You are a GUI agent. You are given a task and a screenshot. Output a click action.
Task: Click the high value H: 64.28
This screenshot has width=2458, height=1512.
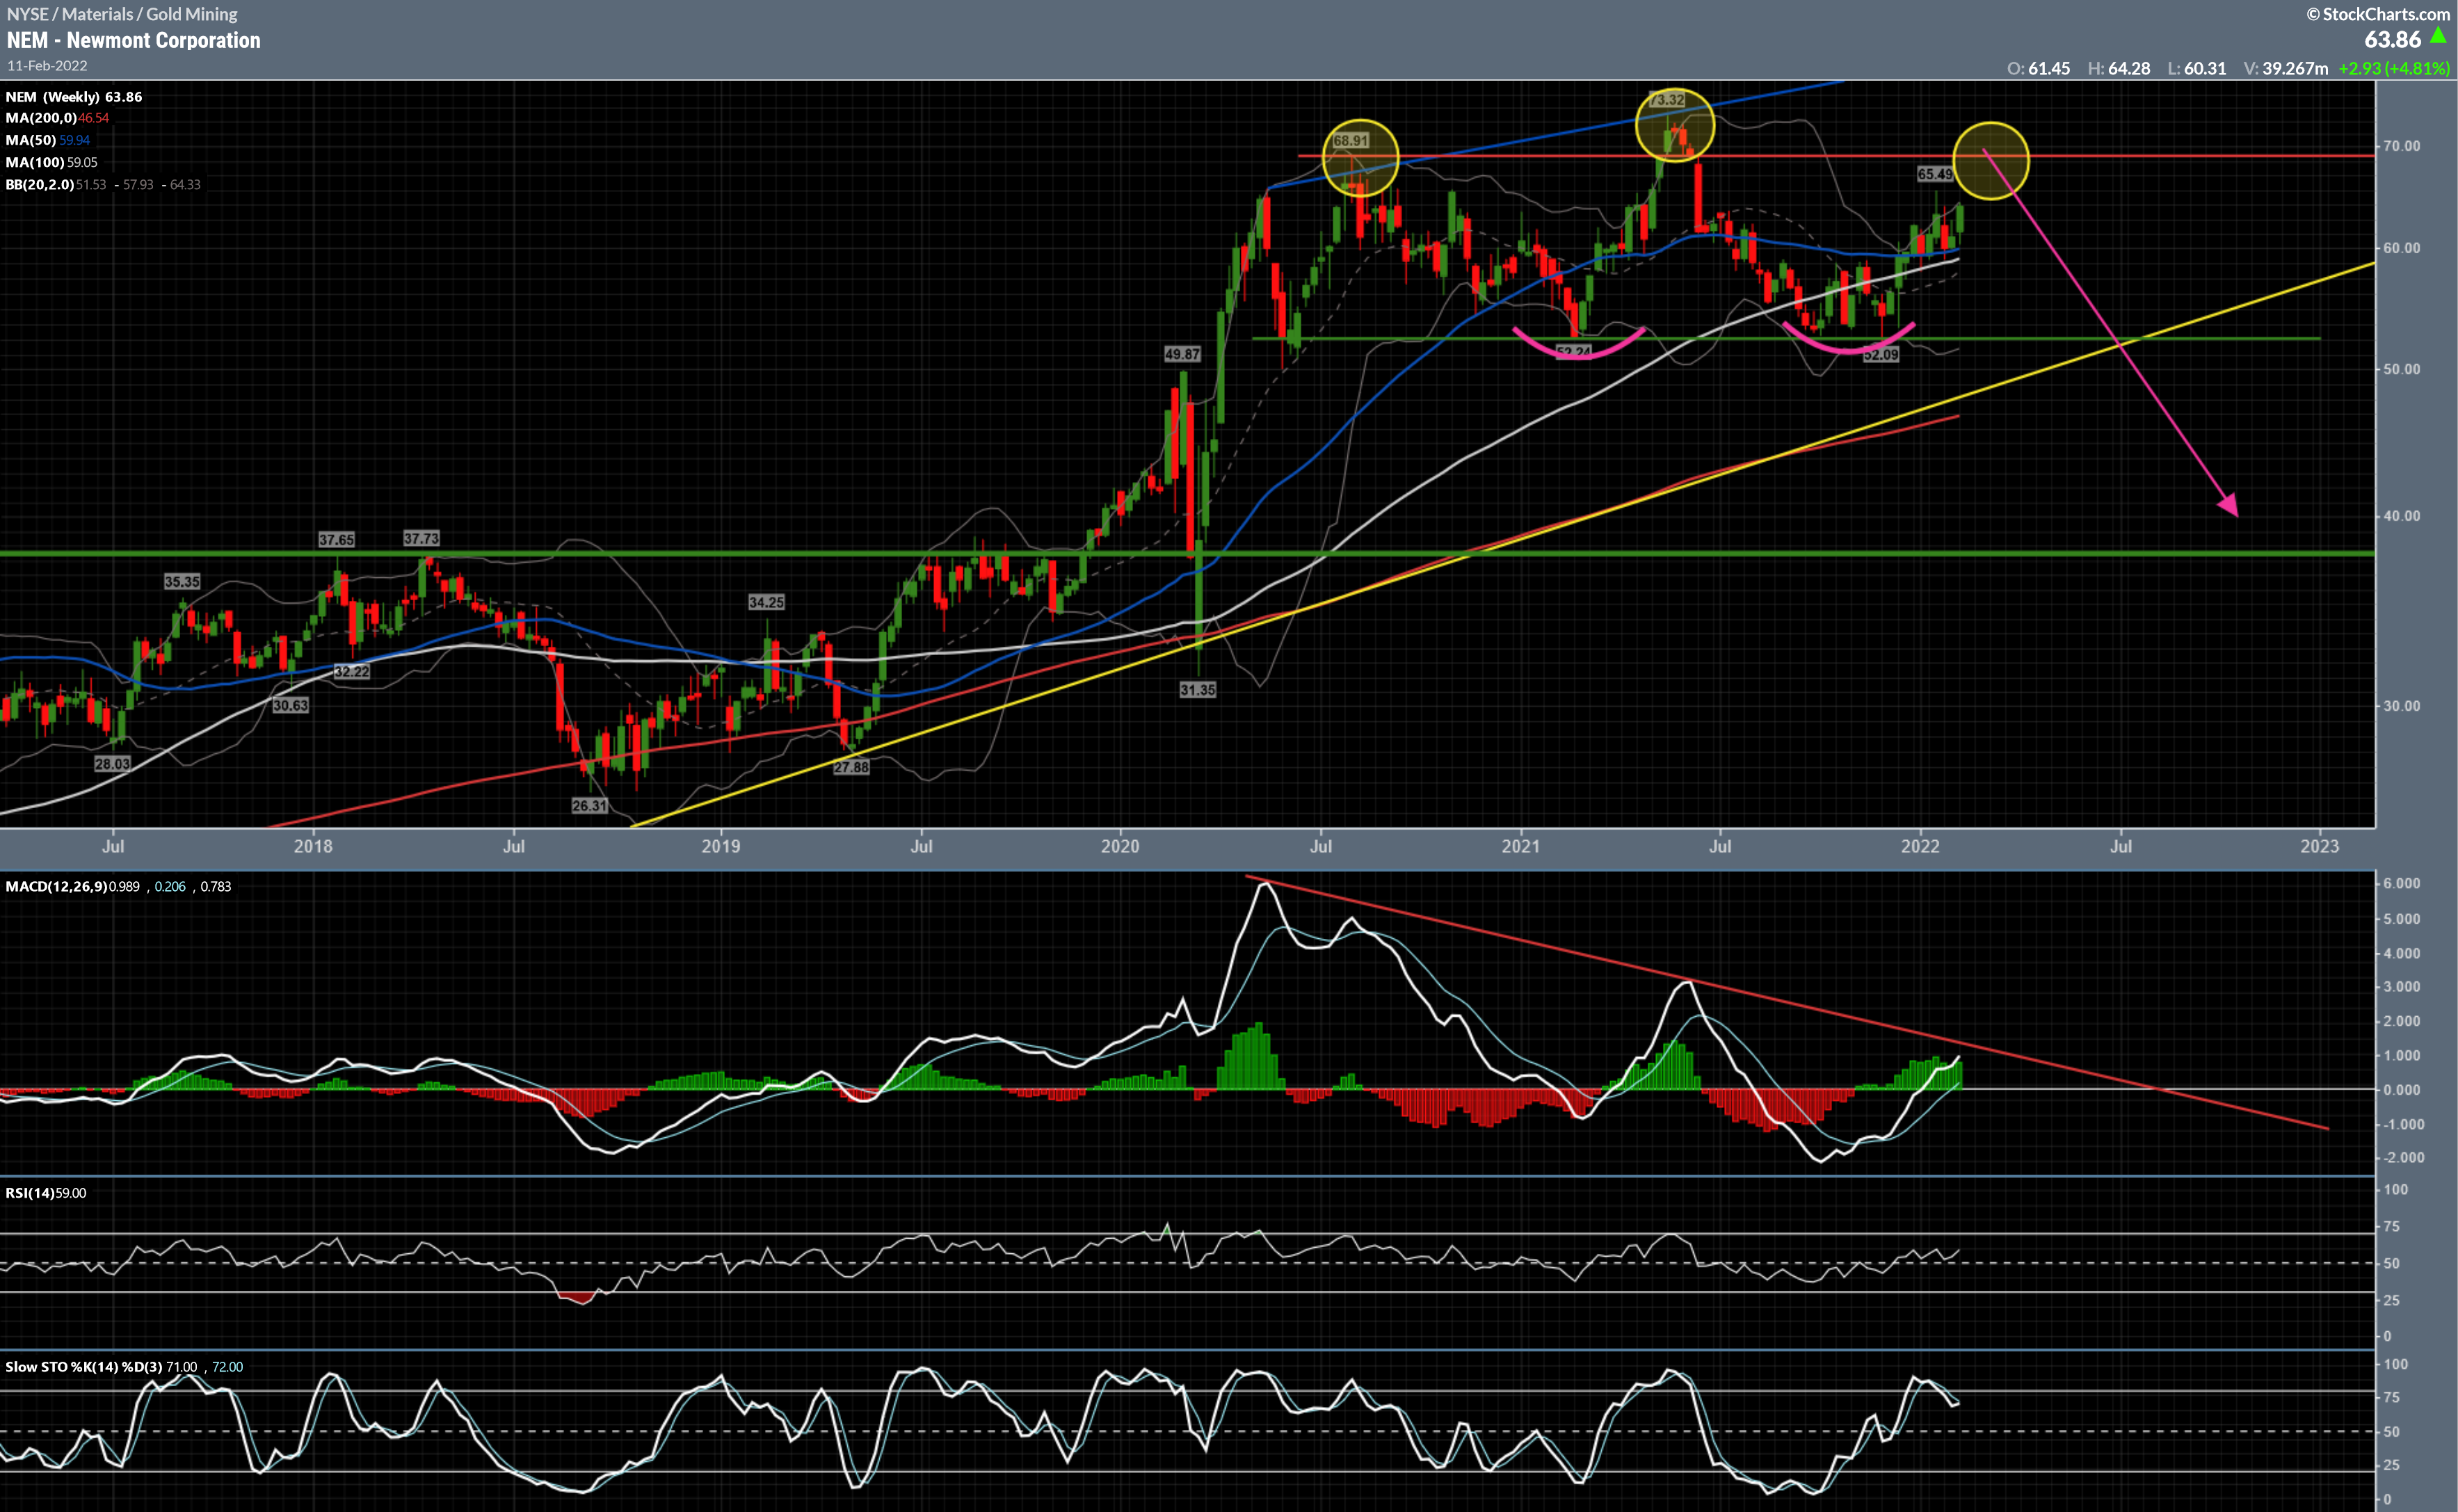pyautogui.click(x=2119, y=69)
